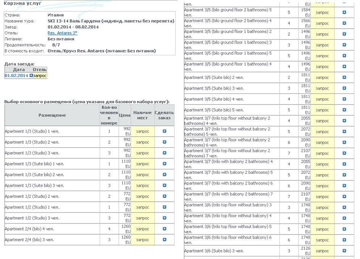Screen dimensions: 360x259
Task: Select arrival date 01.02.2014 link
Action: click(x=16, y=76)
